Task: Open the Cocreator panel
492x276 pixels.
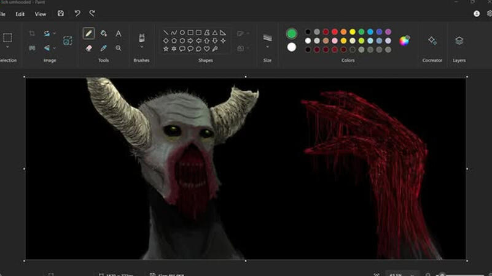Action: click(432, 40)
